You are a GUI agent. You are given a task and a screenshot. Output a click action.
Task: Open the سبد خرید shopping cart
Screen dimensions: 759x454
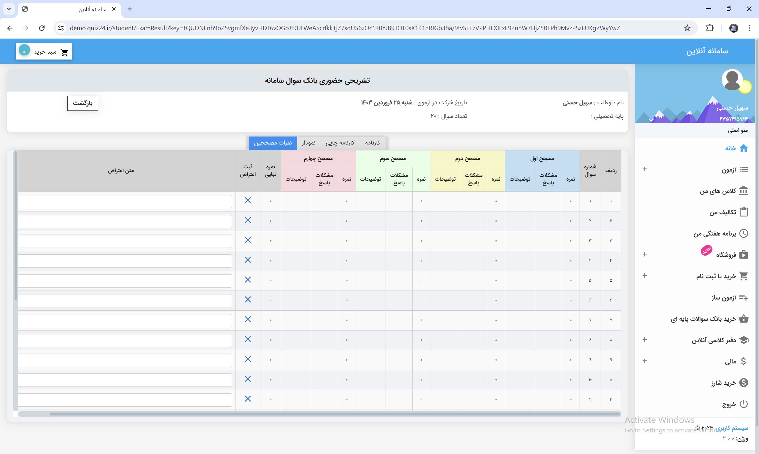click(44, 52)
